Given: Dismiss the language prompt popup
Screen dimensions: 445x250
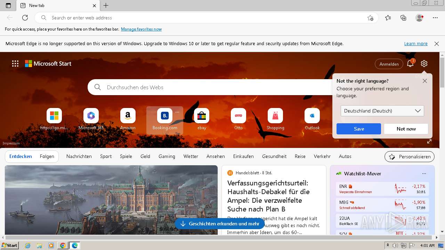Looking at the screenshot, I should [425, 81].
